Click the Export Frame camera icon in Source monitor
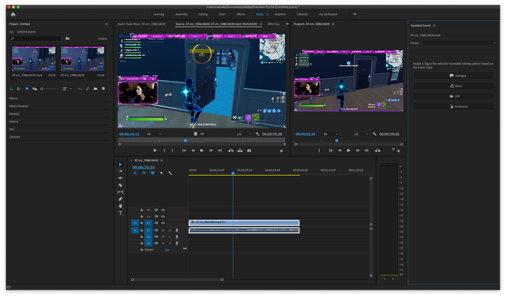Screen dimensions: 506x297 tap(249, 151)
